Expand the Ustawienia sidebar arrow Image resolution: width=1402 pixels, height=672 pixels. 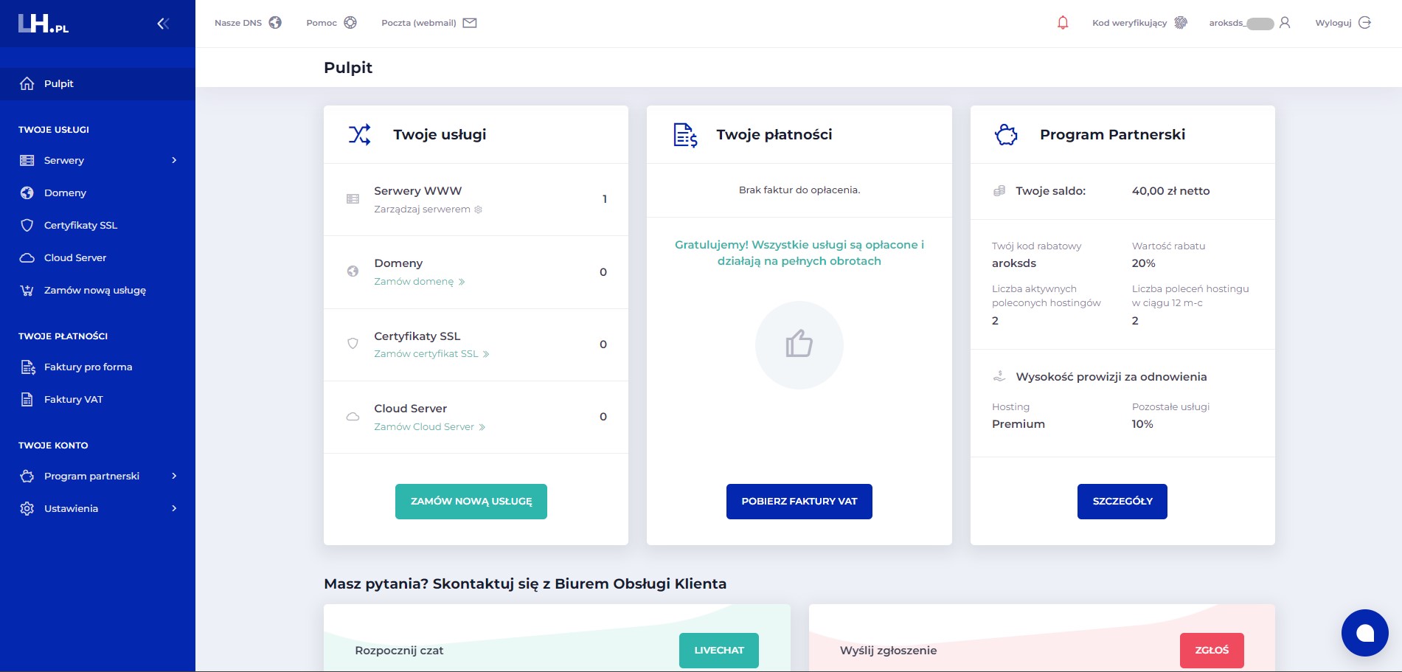click(x=174, y=508)
